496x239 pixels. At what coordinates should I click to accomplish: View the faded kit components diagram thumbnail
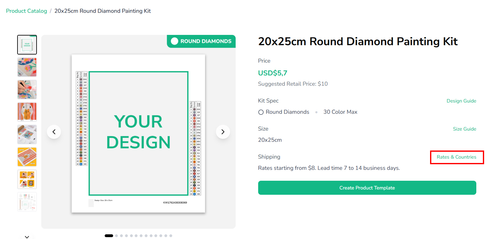27,202
